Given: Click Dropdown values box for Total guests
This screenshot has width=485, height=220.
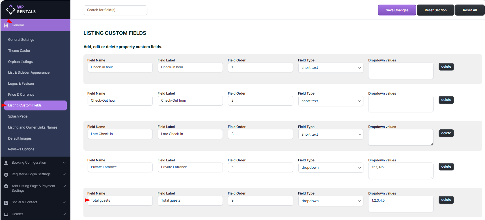Looking at the screenshot, I should tap(400, 204).
